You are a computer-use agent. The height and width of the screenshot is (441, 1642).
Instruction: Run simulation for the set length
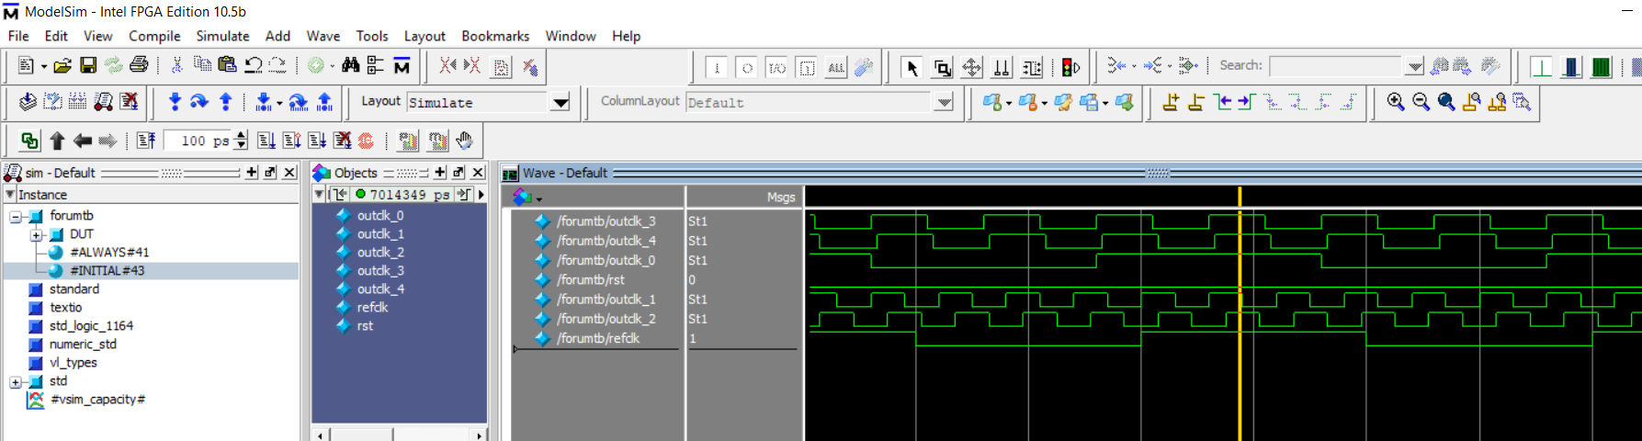(x=266, y=141)
